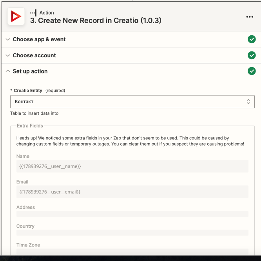Click green checkmark beside Set up action
This screenshot has height=261, width=261.
252,71
